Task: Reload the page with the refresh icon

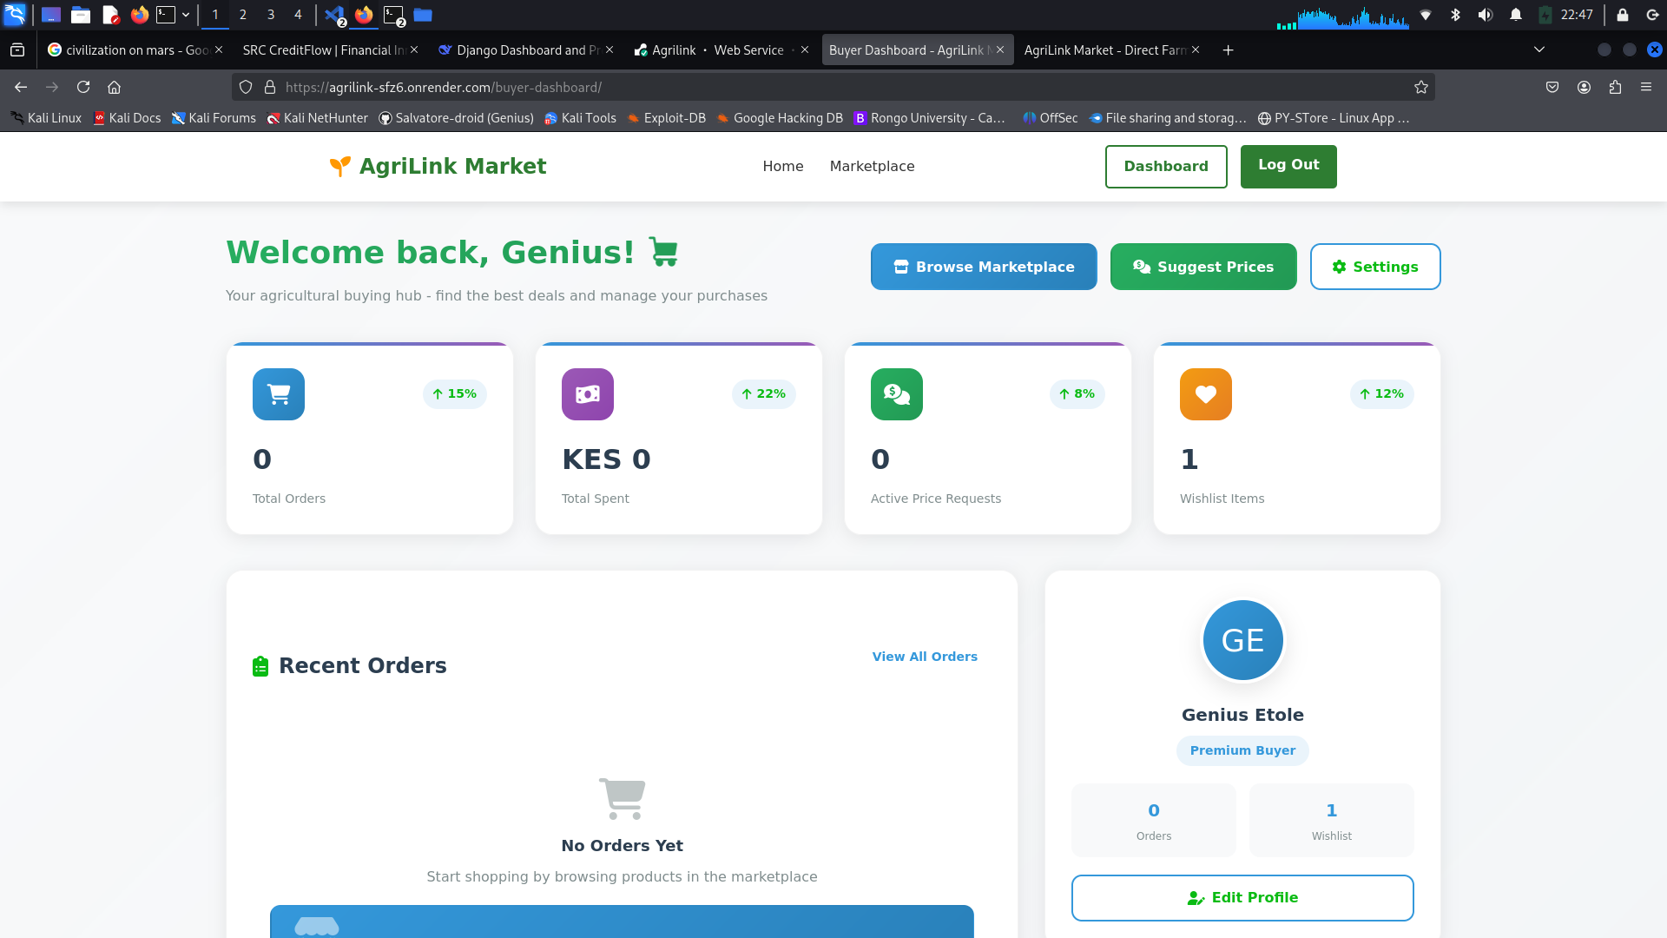Action: (x=83, y=87)
